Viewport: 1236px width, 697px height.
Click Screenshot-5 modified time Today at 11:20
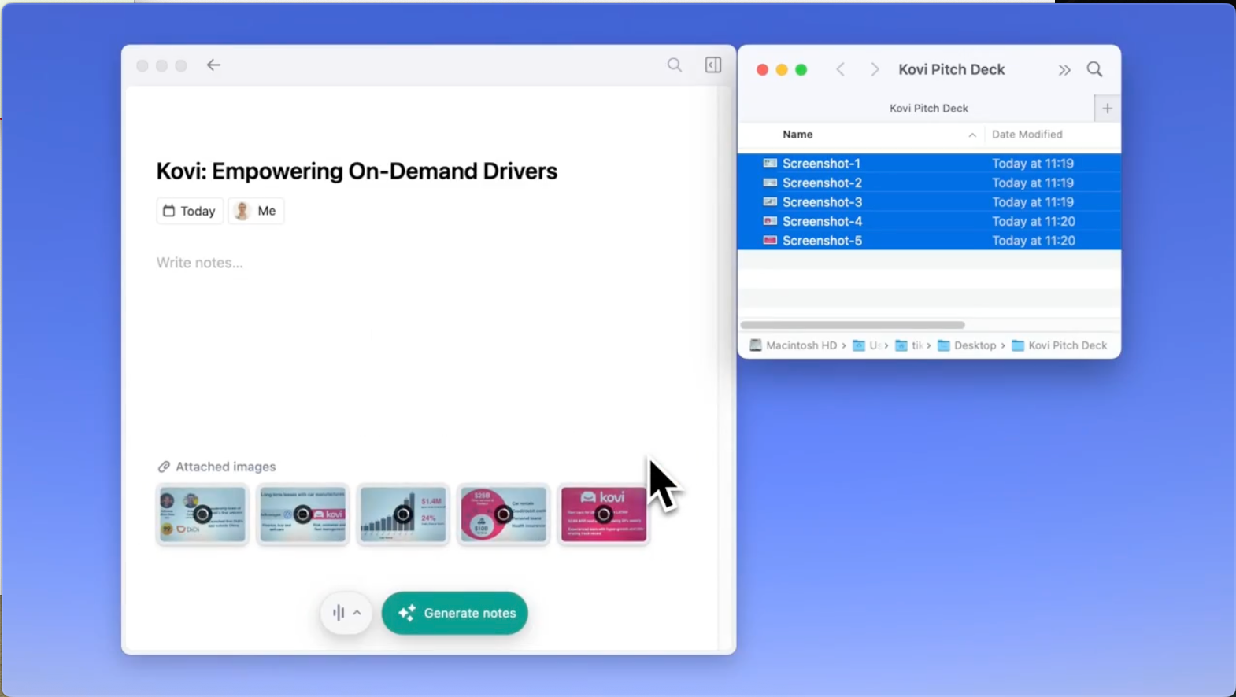pos(1034,241)
